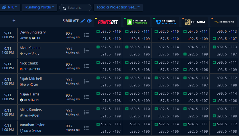Add Kamara PointsBet over 87.5 bet
239x136 pixels.
[x=98, y=47]
